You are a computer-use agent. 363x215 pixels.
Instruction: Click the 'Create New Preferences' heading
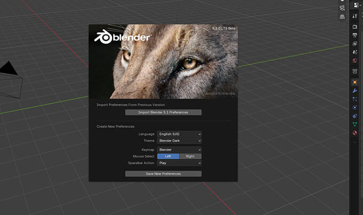point(115,126)
